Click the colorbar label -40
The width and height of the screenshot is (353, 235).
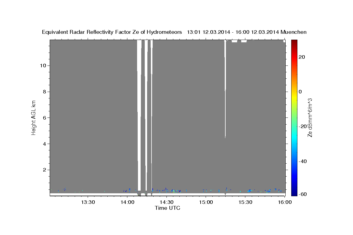(302, 161)
